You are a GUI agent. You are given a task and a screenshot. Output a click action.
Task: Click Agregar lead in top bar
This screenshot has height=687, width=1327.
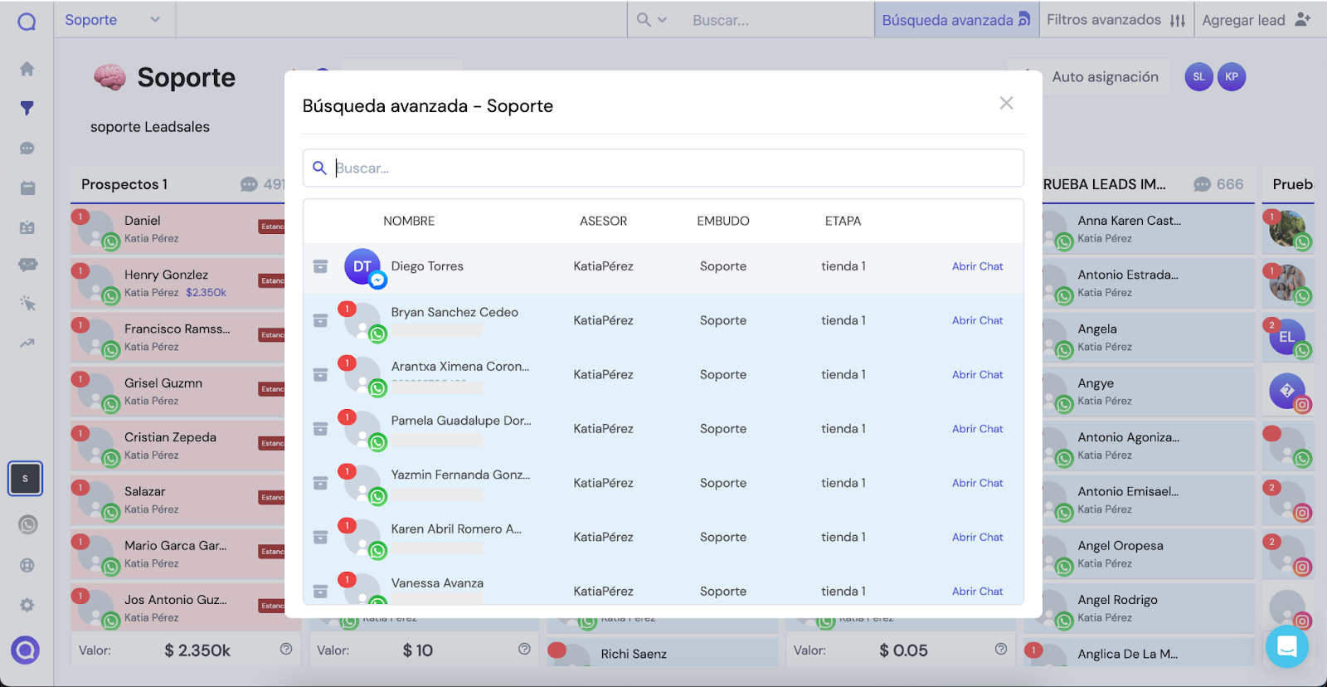point(1256,20)
